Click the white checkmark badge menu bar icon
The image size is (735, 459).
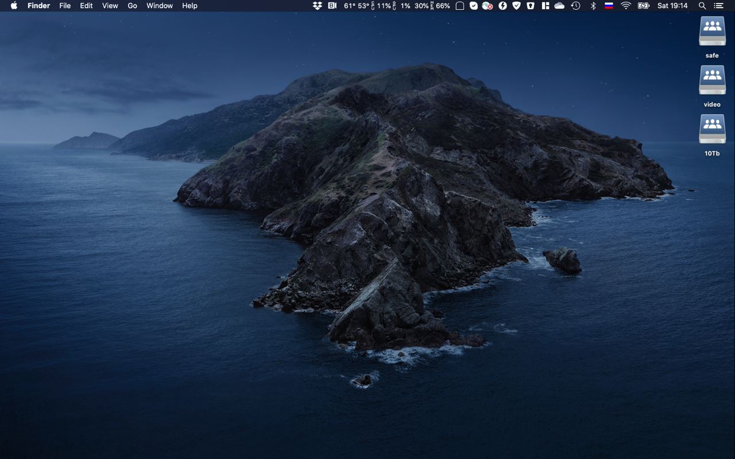[474, 6]
